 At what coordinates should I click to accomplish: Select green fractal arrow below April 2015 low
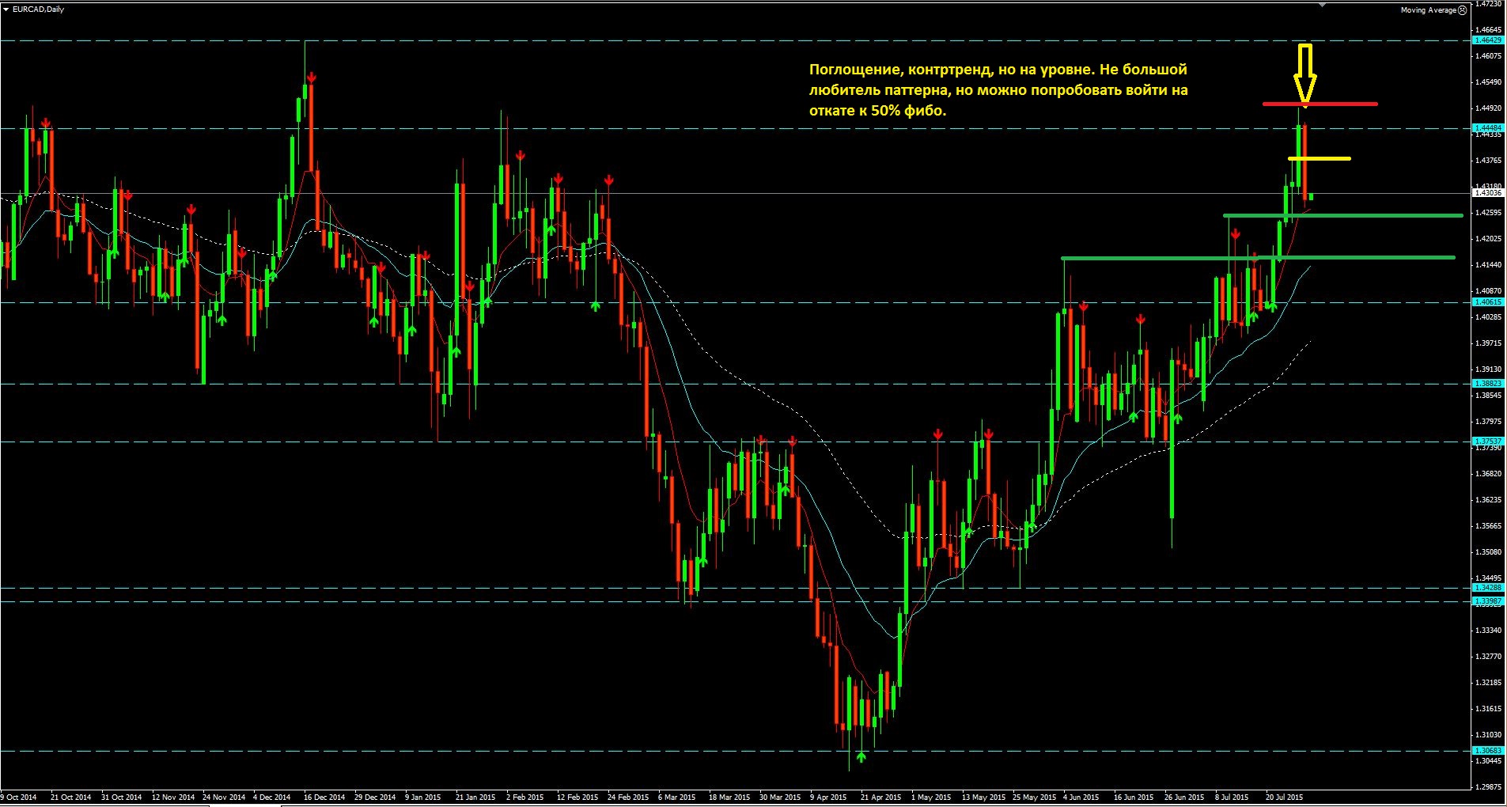click(x=861, y=756)
